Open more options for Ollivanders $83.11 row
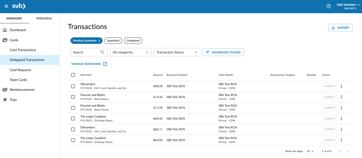The height and width of the screenshot is (158, 362). point(341,129)
